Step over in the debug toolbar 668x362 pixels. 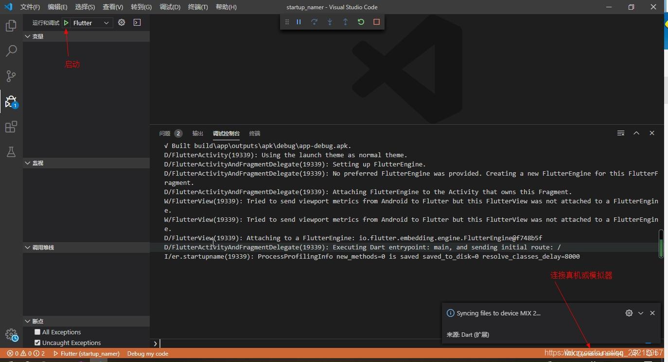point(314,22)
